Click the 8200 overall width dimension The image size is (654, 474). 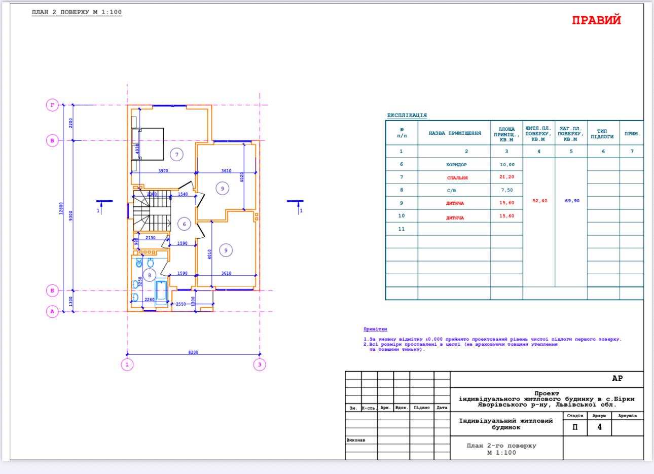click(x=193, y=352)
